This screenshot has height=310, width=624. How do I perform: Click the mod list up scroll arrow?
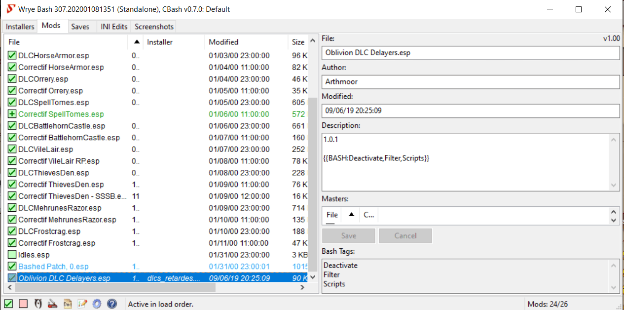tap(313, 42)
